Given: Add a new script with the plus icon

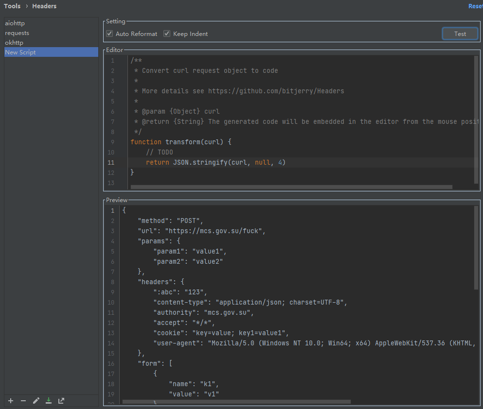Looking at the screenshot, I should (10, 400).
